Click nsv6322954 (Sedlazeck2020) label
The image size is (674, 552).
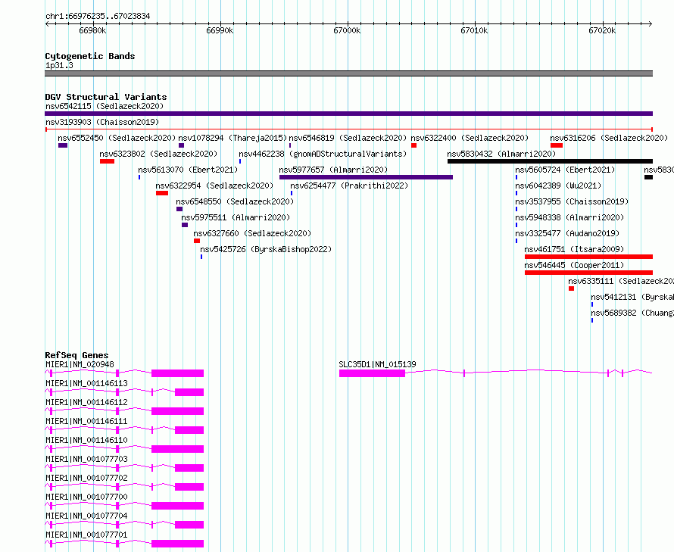214,186
